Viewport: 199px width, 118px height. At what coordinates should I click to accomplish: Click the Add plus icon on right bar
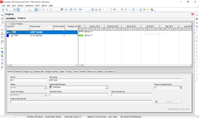[197, 15]
